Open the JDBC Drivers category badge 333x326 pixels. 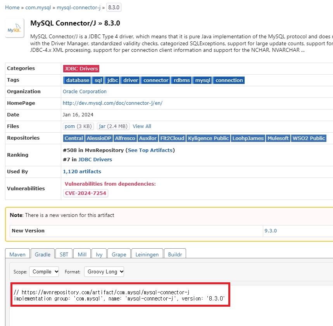coord(81,68)
